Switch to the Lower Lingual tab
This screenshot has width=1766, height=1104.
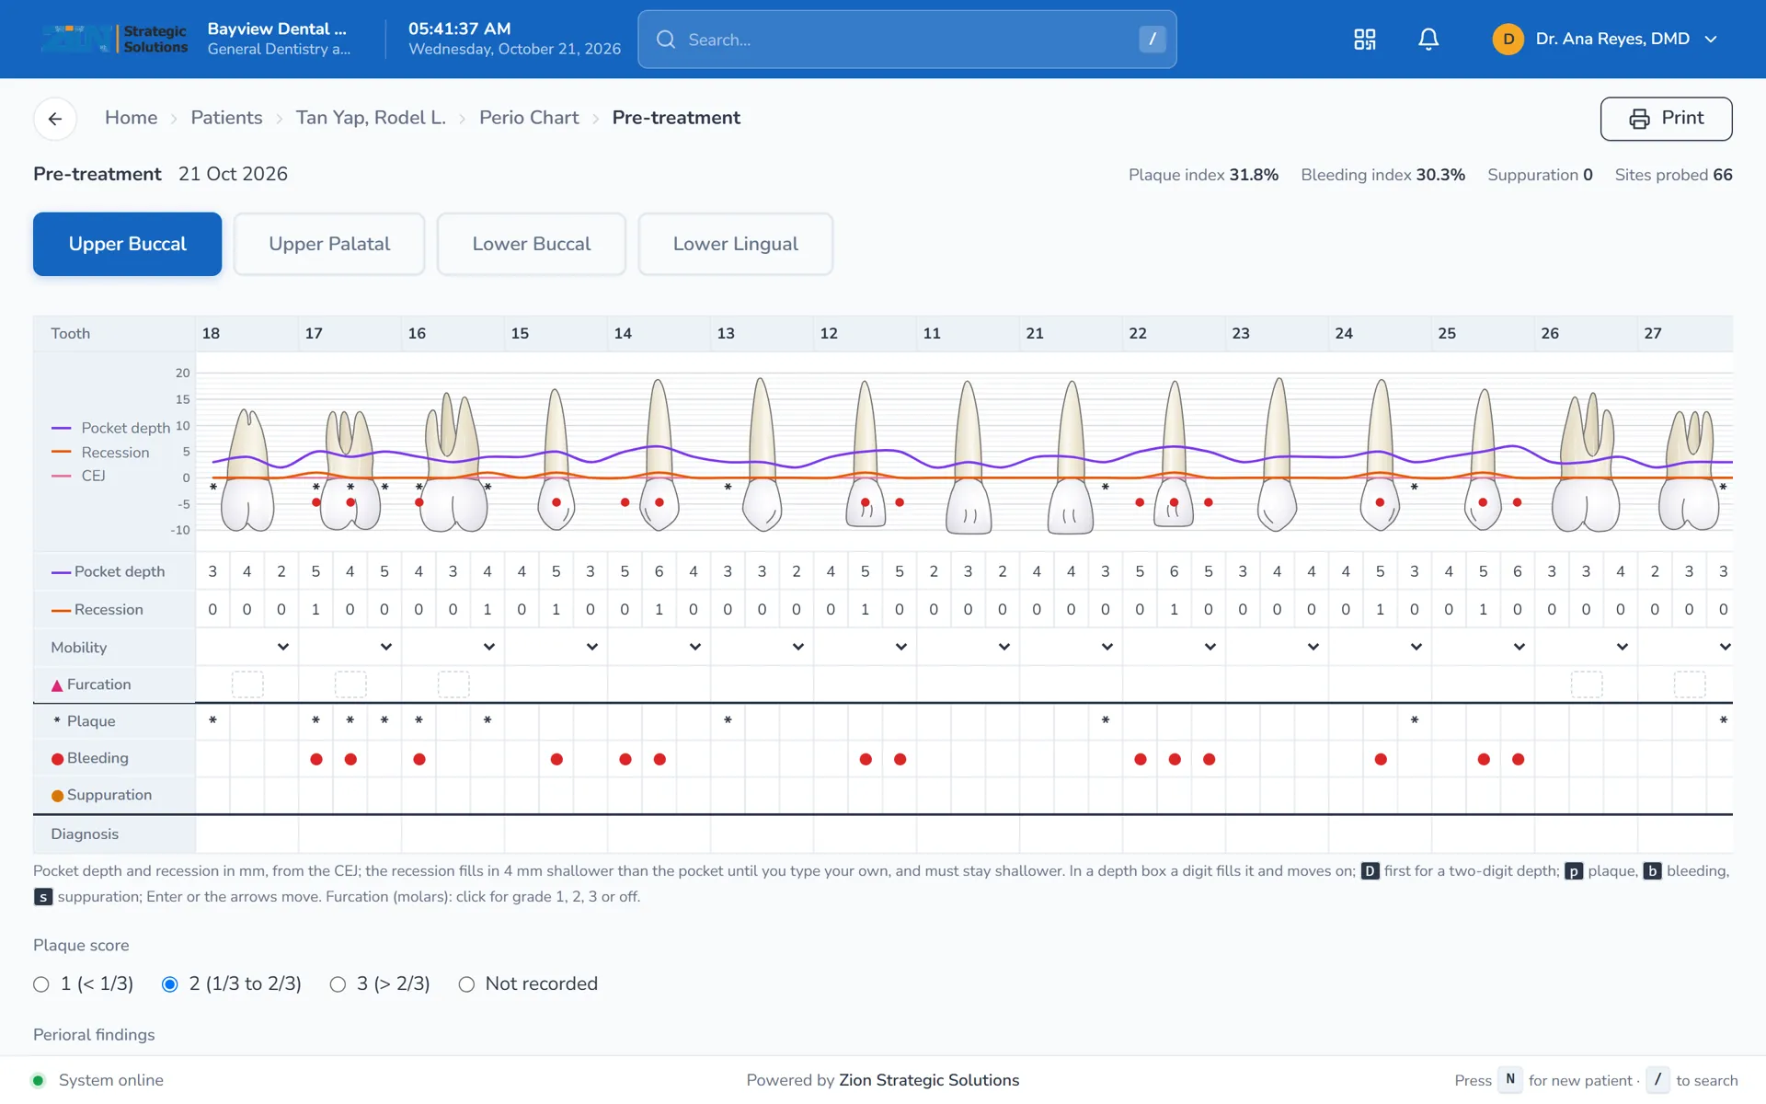coord(736,244)
